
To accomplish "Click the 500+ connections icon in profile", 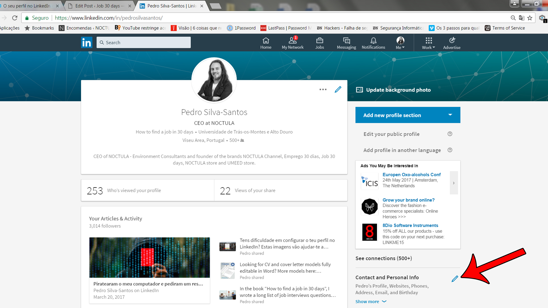I will coord(242,140).
